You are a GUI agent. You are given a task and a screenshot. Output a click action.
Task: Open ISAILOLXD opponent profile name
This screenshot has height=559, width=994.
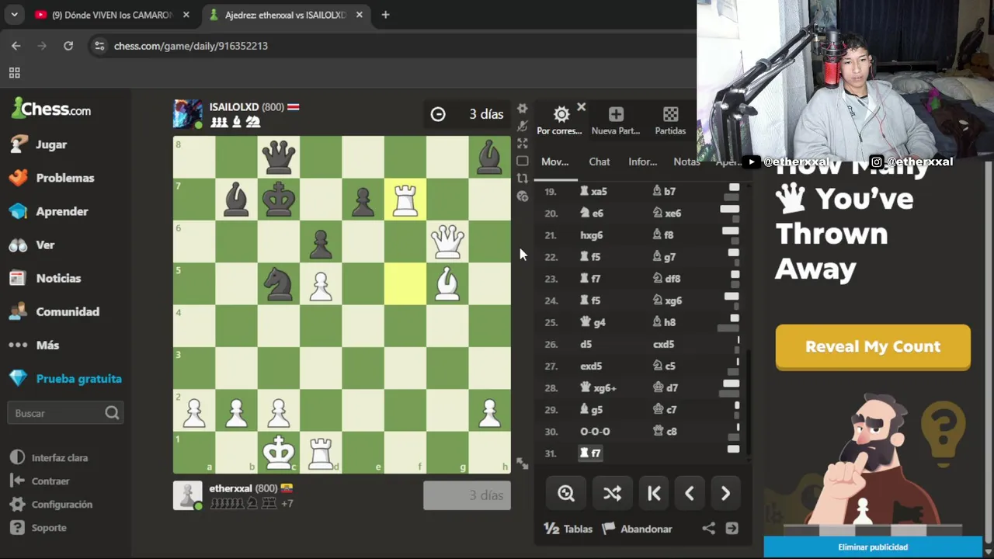point(234,107)
